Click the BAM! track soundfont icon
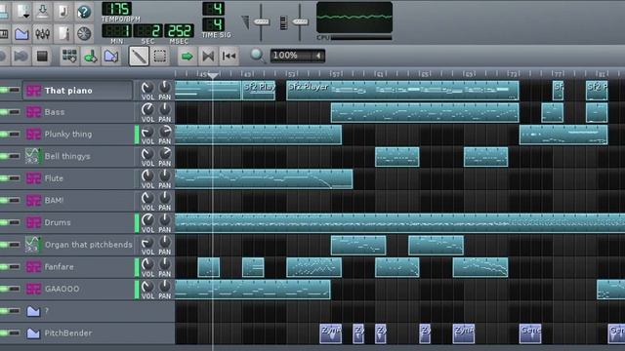The image size is (625, 351). coord(33,200)
